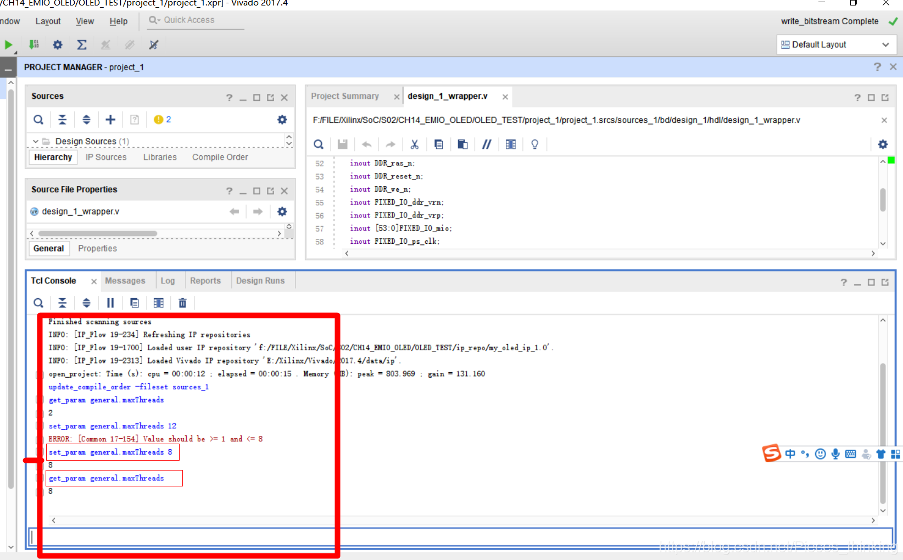
Task: Switch to Log tab
Action: (168, 281)
